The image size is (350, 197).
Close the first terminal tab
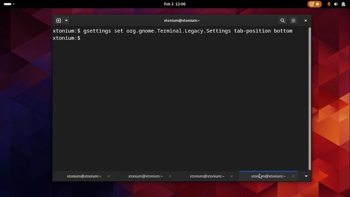[x=109, y=176]
